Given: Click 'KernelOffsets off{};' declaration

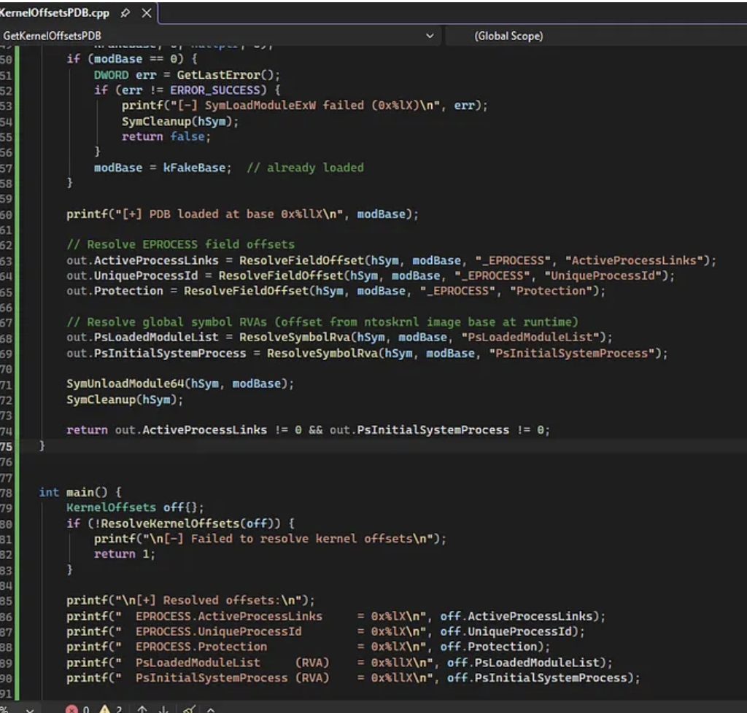Looking at the screenshot, I should 135,507.
